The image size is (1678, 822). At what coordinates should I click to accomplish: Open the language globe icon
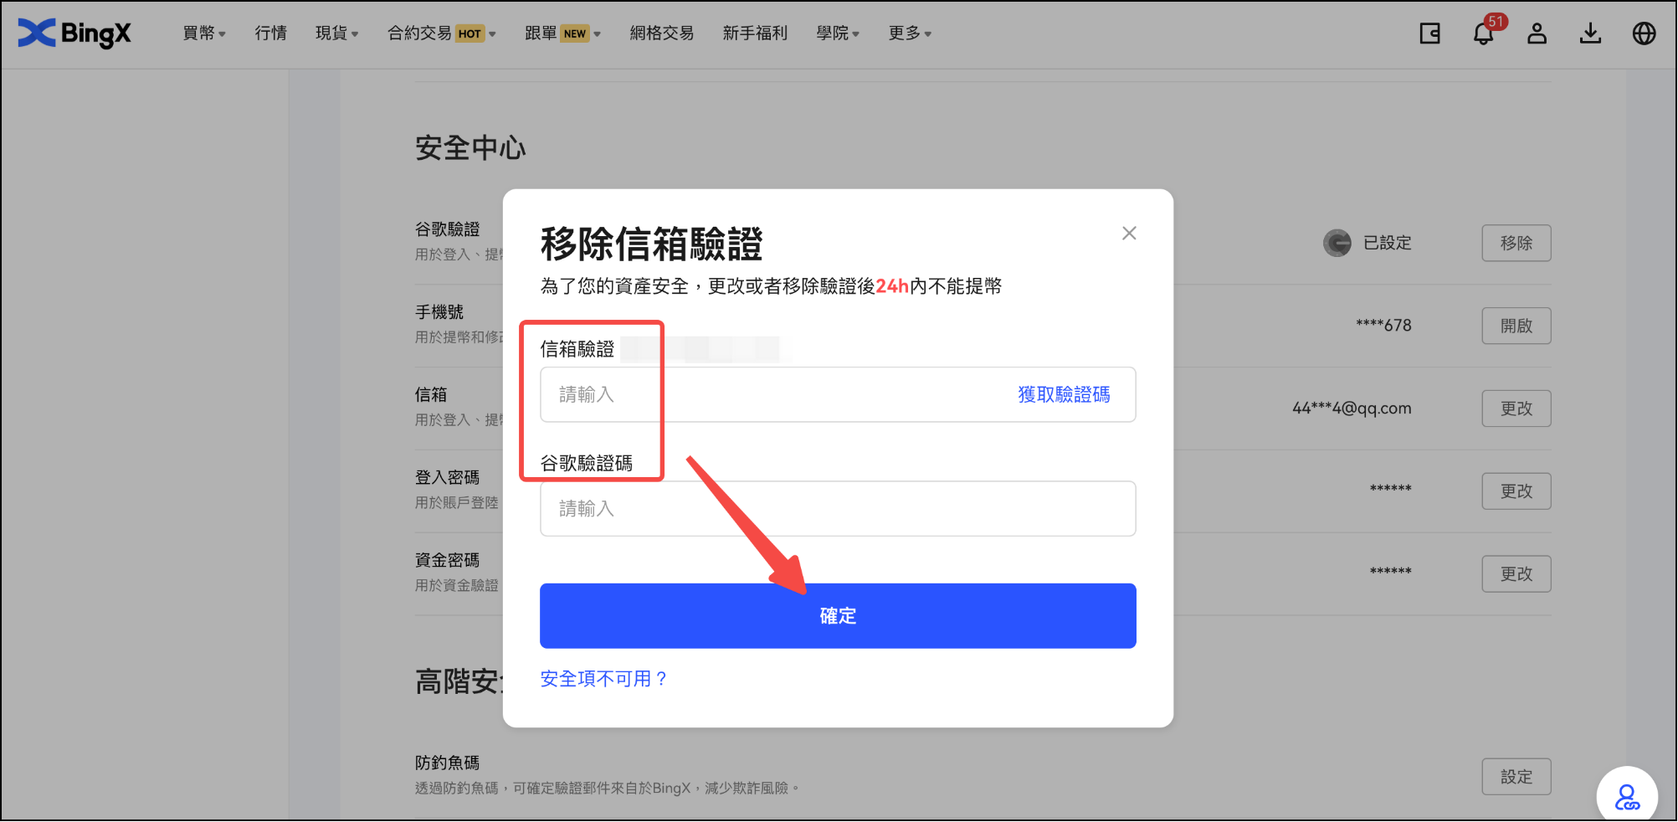(1644, 33)
